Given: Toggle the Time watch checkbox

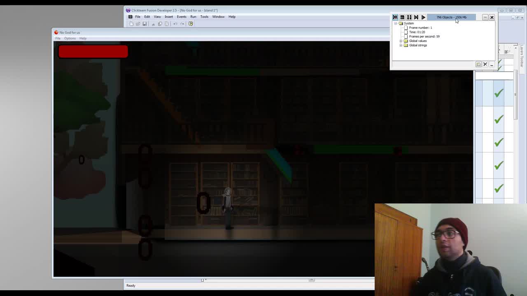Looking at the screenshot, I should pos(406,32).
